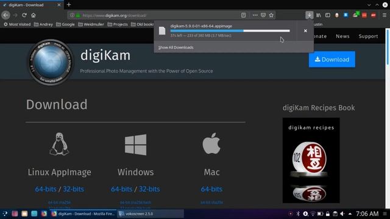Screen dimensions: 390x219
Task: Open the Support navigation link
Action: tap(368, 36)
